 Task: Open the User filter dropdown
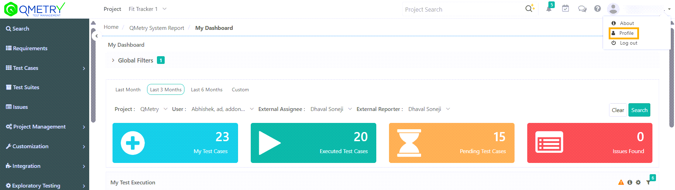[223, 109]
